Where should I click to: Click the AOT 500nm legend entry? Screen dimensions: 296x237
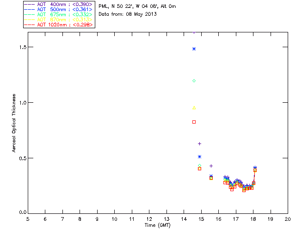58,9
